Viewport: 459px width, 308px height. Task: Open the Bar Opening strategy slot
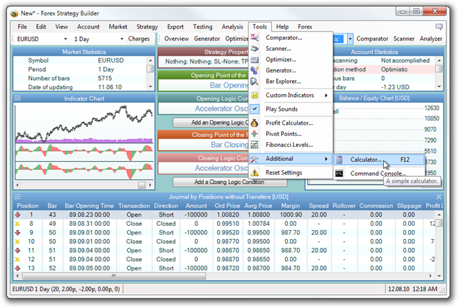(204, 85)
